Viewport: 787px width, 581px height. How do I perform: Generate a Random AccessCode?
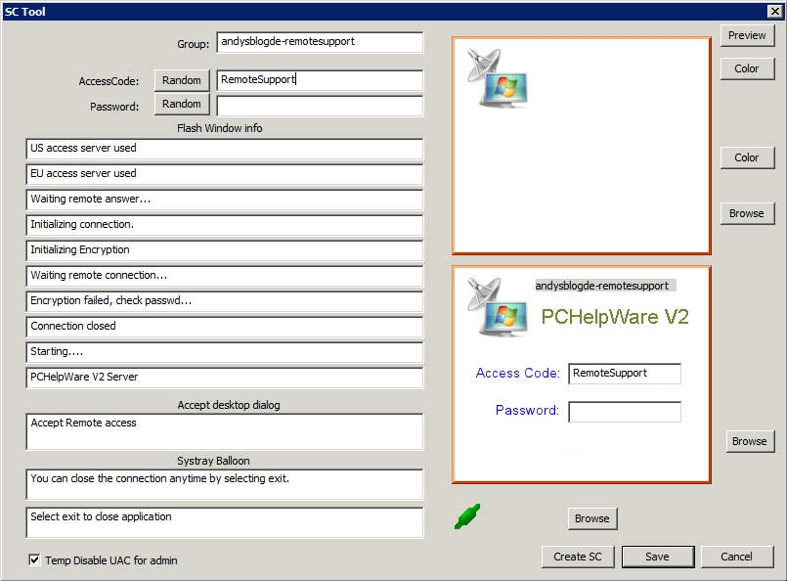pos(182,80)
